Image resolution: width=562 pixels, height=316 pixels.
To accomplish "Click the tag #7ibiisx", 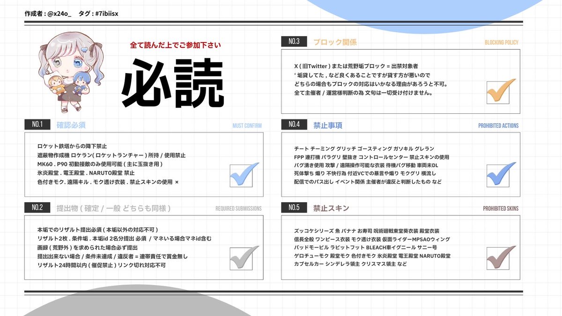I will click(x=106, y=14).
